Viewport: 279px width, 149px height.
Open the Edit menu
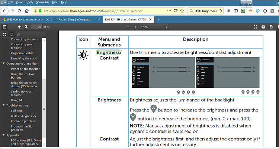[x=11, y=2]
